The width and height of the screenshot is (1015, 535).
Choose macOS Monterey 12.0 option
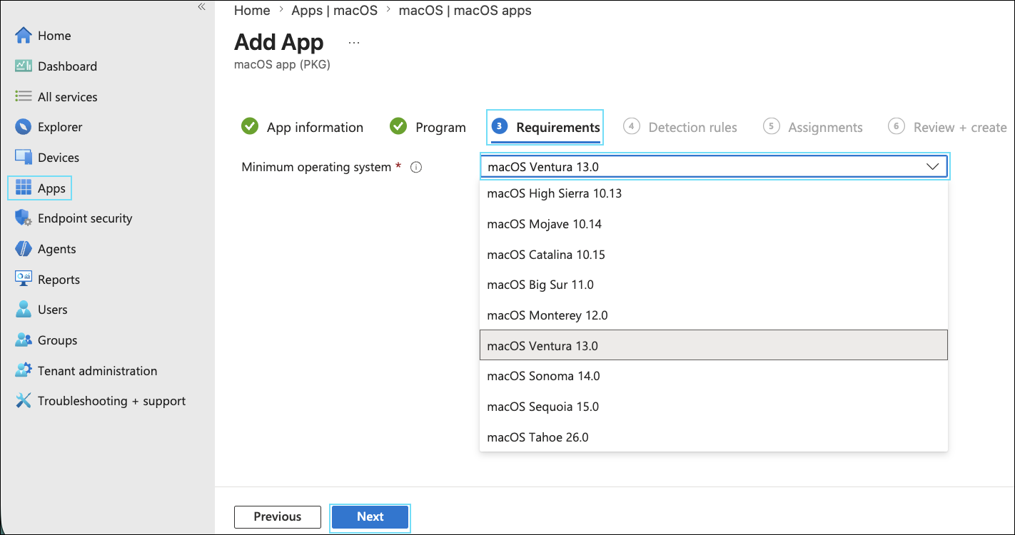[714, 315]
